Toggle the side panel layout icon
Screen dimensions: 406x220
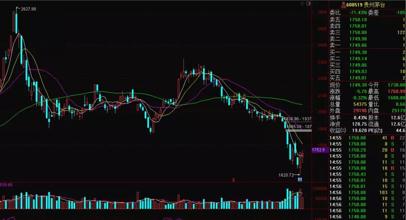coord(309,4)
